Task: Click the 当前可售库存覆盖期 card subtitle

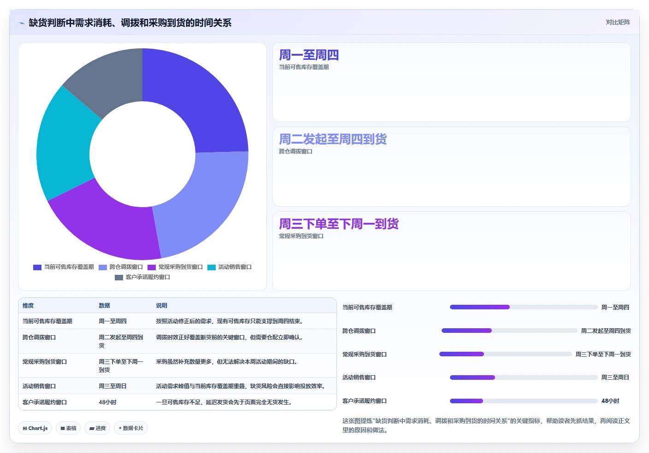Action: click(304, 67)
